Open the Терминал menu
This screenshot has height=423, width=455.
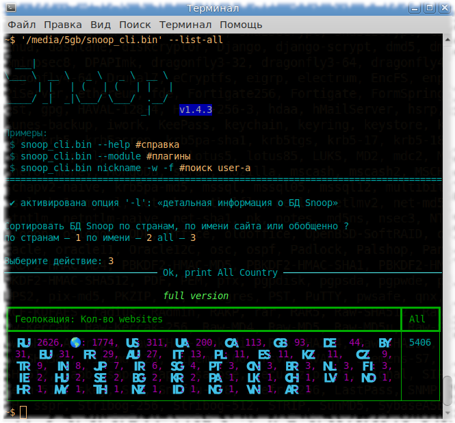pos(185,25)
